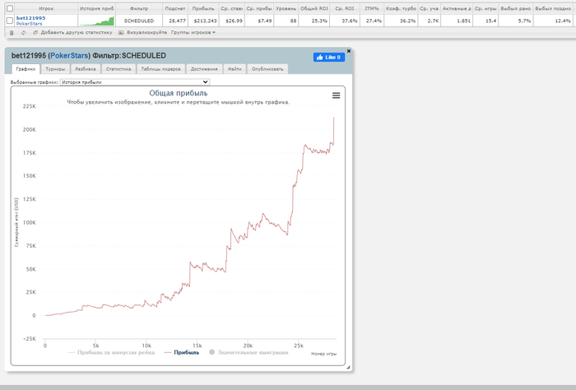Sort by the 'Ср. ROI' column header
Viewport: 576px width, 390px height.
coord(345,8)
